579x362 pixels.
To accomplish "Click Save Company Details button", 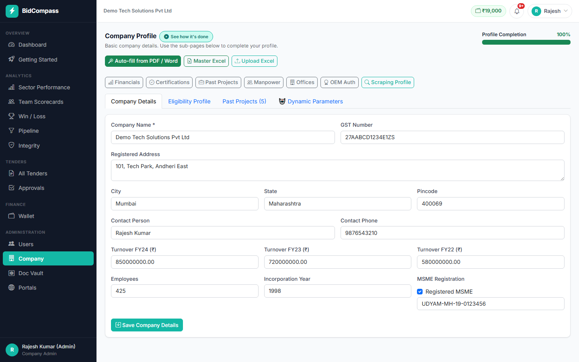I will coord(147,325).
